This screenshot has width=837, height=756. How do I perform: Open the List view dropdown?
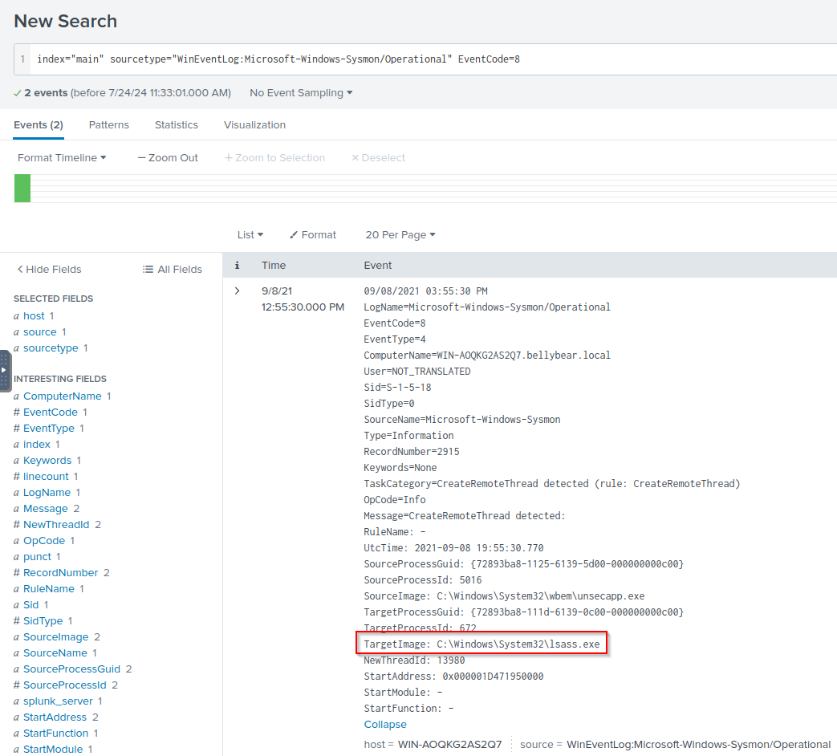click(250, 235)
